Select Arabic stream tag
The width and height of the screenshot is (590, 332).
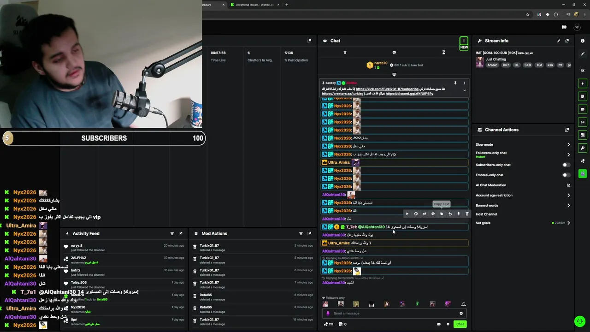pyautogui.click(x=492, y=65)
